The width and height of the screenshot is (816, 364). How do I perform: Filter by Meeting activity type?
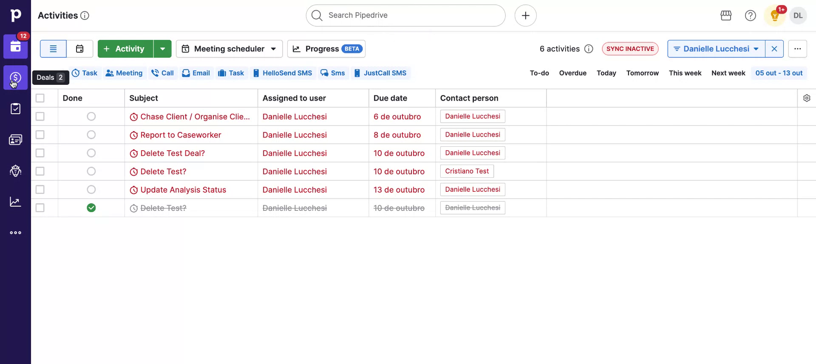(x=124, y=73)
